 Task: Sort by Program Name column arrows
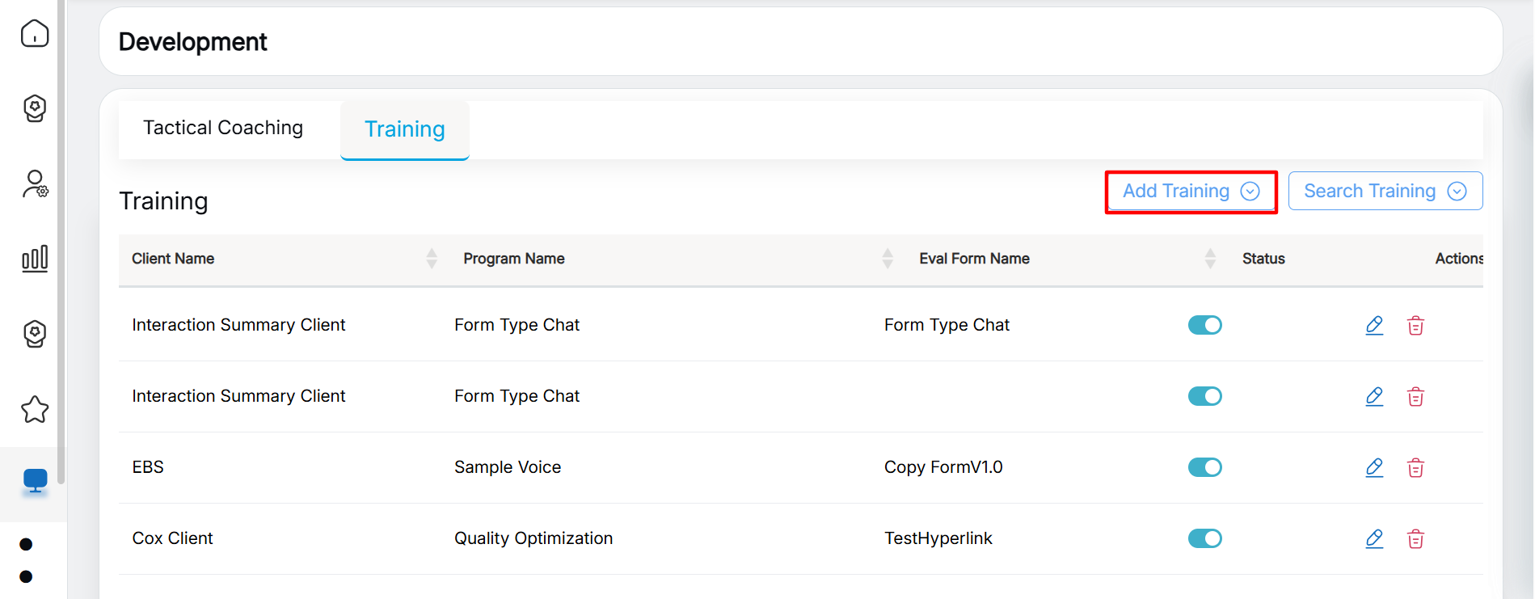pos(888,259)
